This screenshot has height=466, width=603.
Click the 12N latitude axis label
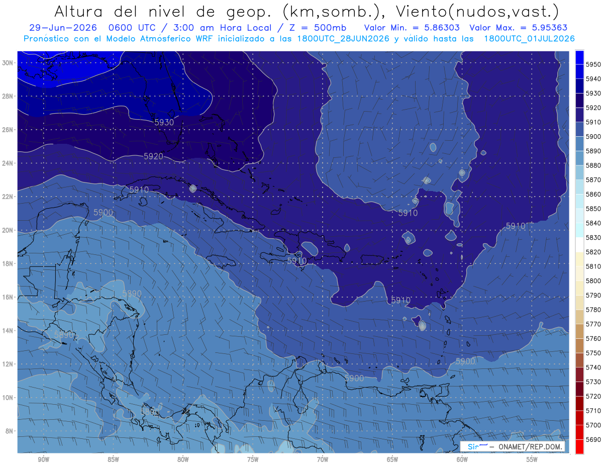(8, 364)
